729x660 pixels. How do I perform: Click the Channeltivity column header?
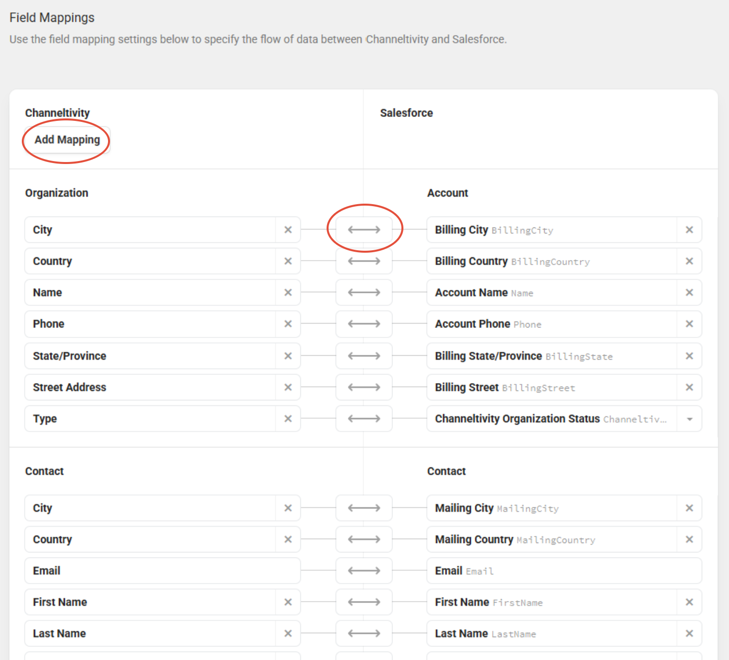pos(57,113)
